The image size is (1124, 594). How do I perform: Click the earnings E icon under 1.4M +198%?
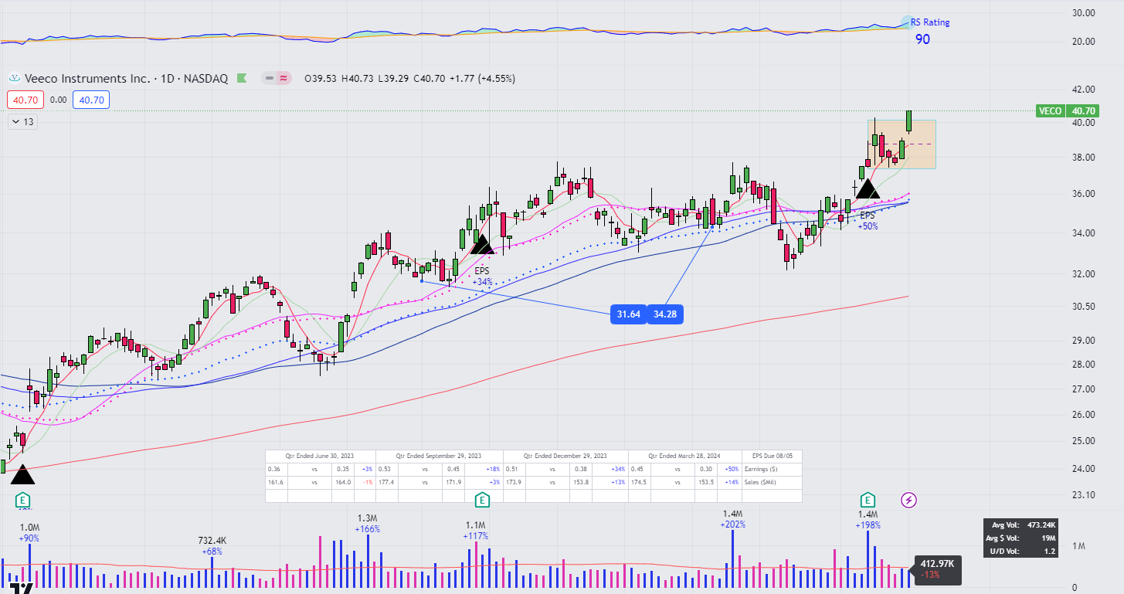pyautogui.click(x=868, y=500)
